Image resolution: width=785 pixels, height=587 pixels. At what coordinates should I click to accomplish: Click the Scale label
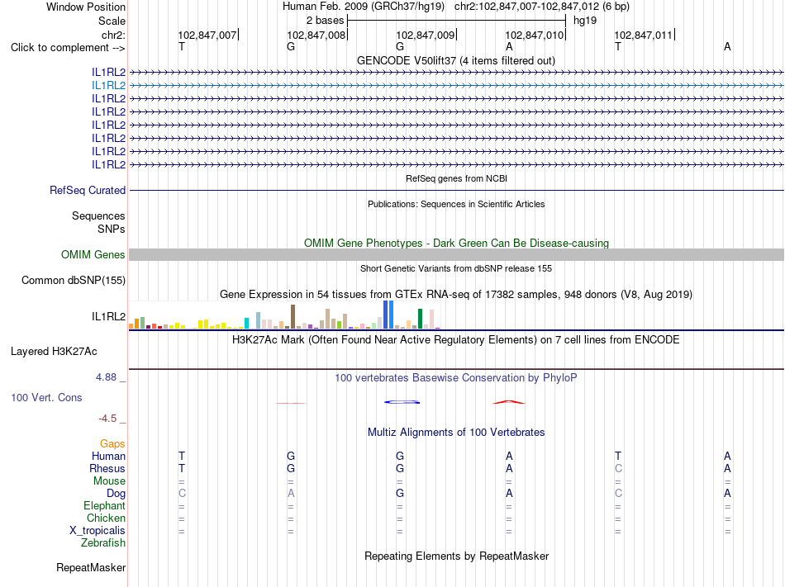pyautogui.click(x=112, y=21)
